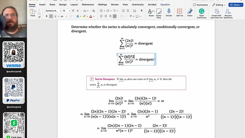The height and width of the screenshot is (138, 245).
Task: Open the Editing mode dropdown
Action: pos(219,5)
